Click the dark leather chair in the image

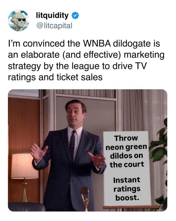click(26, 206)
